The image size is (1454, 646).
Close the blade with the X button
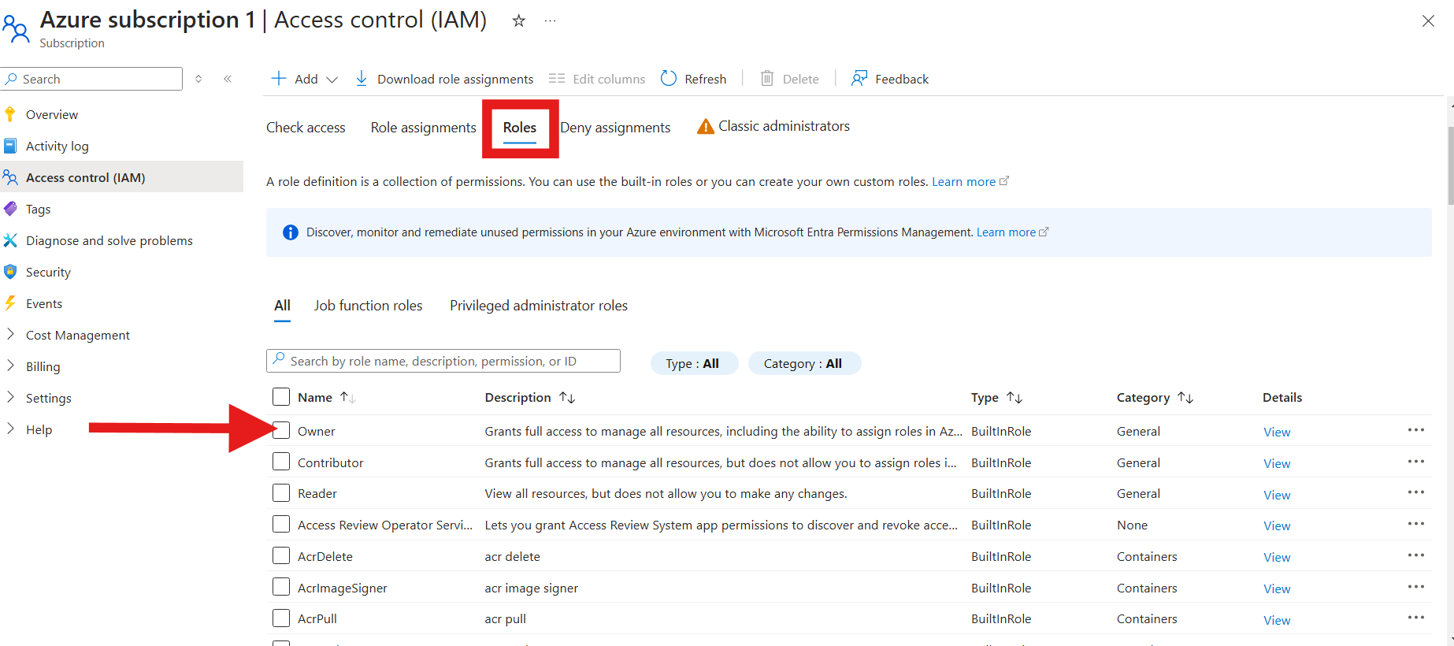(x=1428, y=21)
